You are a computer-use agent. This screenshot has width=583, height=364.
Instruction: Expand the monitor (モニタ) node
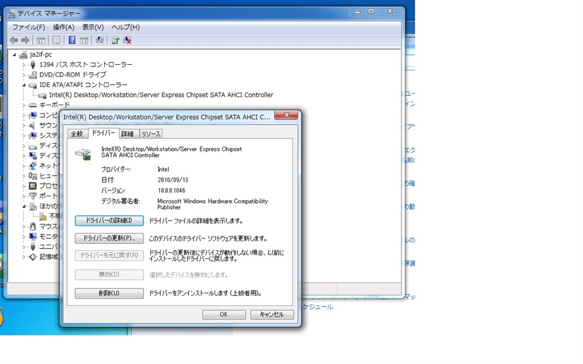point(24,237)
